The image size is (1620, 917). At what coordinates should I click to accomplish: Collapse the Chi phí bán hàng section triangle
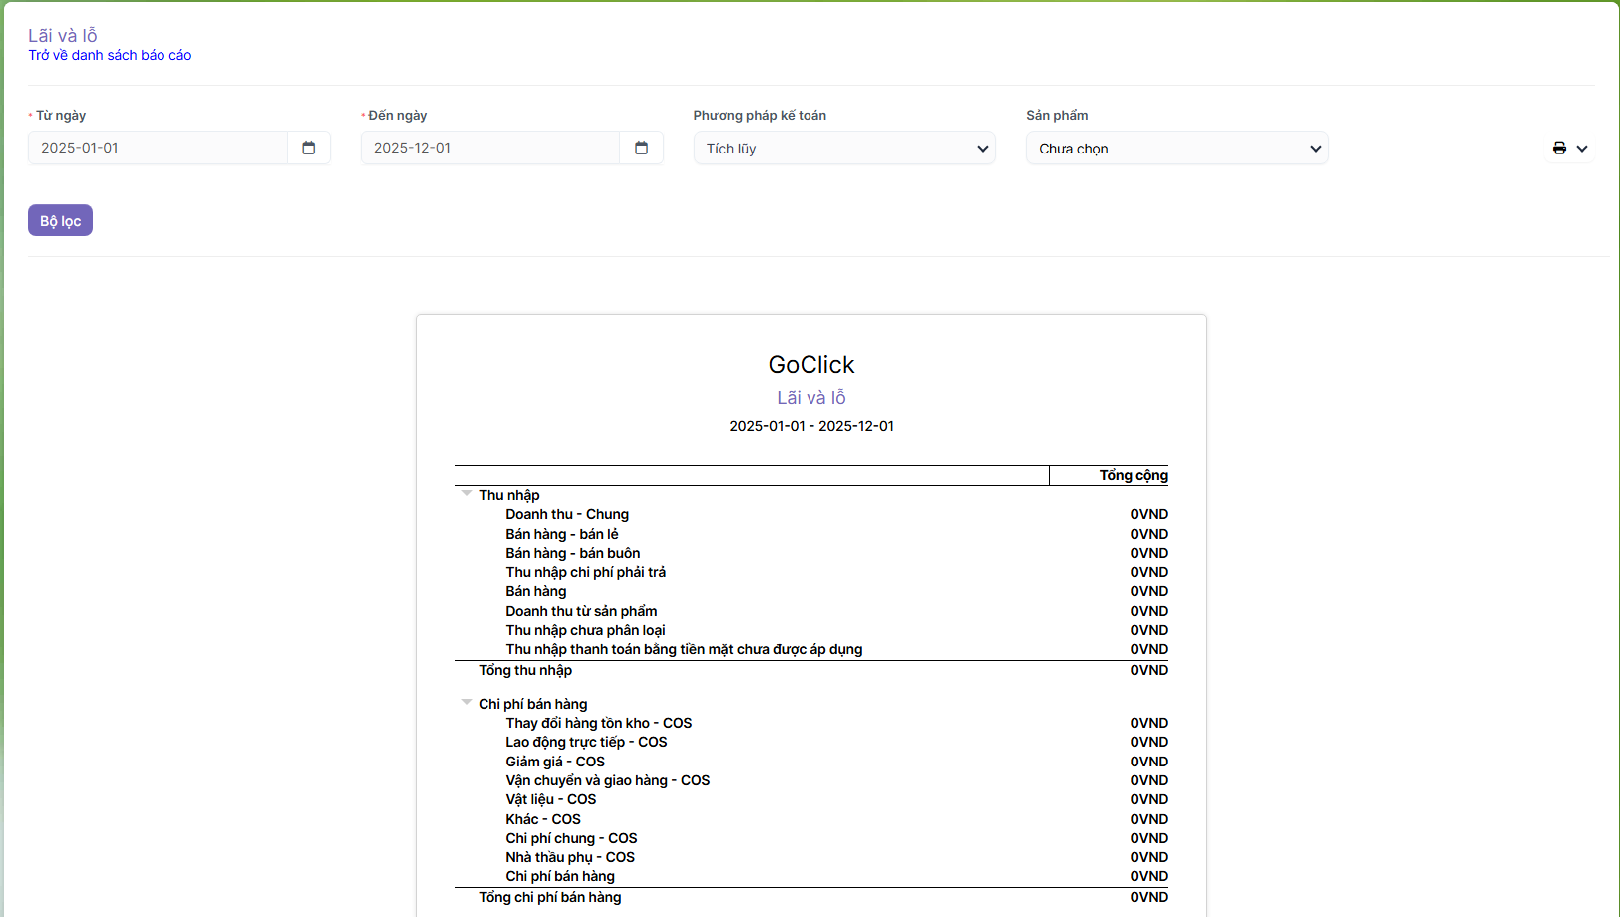pyautogui.click(x=466, y=703)
